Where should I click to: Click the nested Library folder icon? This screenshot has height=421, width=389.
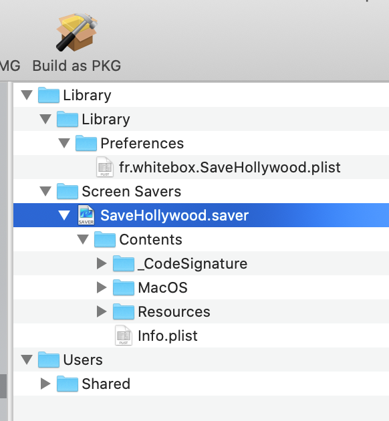click(68, 119)
